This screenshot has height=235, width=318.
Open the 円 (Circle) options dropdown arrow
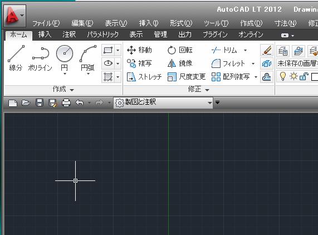[x=65, y=74]
